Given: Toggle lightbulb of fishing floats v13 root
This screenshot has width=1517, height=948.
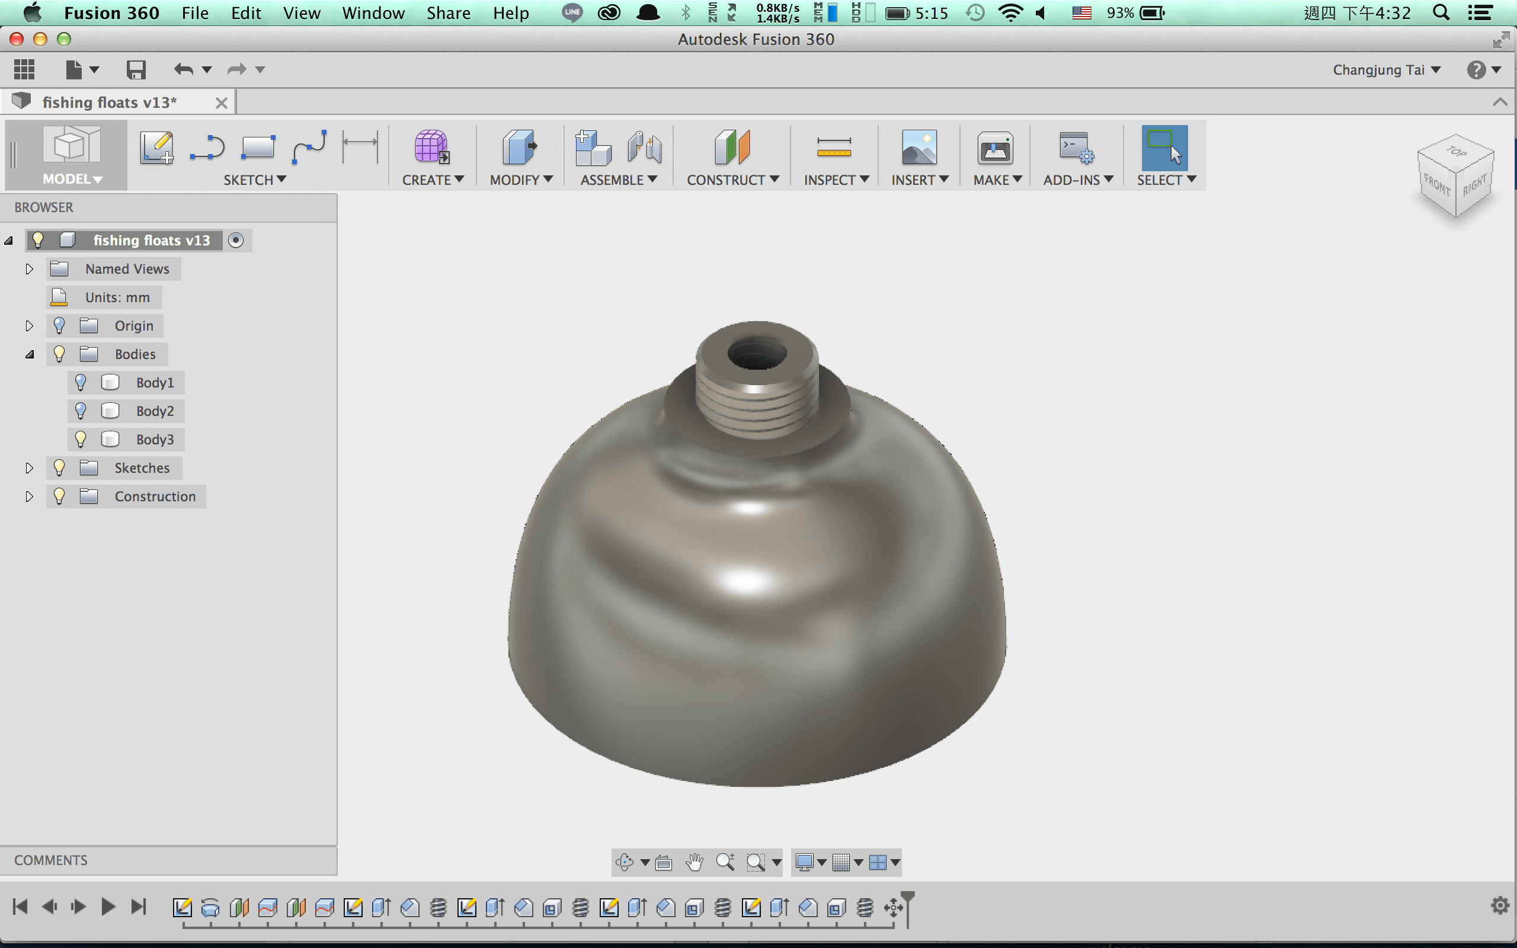Looking at the screenshot, I should pyautogui.click(x=37, y=239).
